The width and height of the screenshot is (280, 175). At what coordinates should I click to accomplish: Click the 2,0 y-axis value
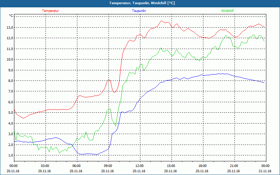click(x=11, y=145)
